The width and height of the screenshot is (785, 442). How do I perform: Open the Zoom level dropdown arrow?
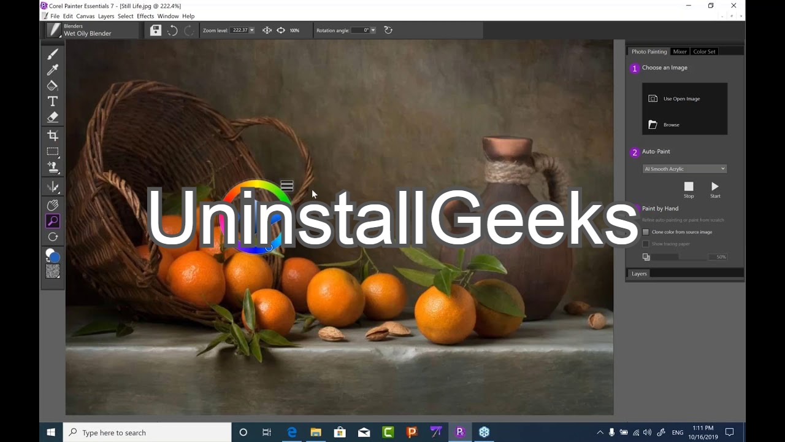[x=251, y=30]
